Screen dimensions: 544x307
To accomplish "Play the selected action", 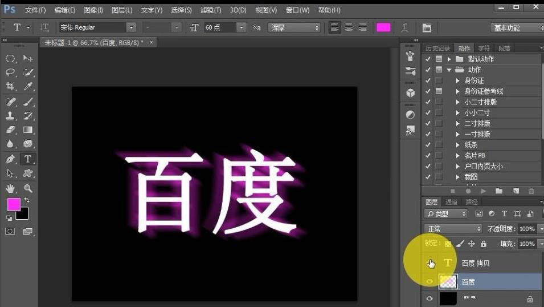I will tap(484, 191).
